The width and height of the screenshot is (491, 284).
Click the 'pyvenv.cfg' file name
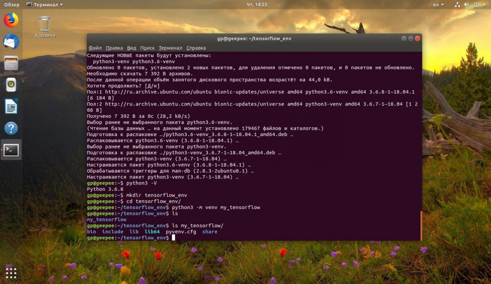181,232
